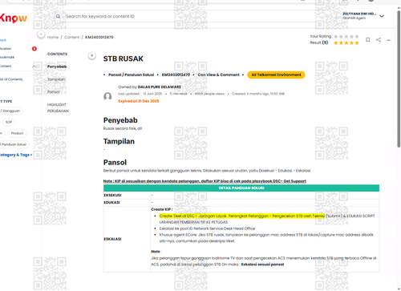Image resolution: width=401 pixels, height=291 pixels.
Task: Click the article title STB RUSAK
Action: [124, 59]
